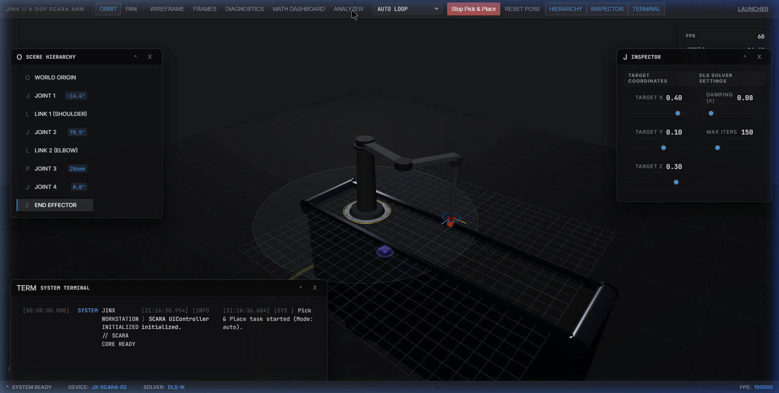This screenshot has height=393, width=779.
Task: Click the JX-SCARA-02 device label
Action: point(109,387)
